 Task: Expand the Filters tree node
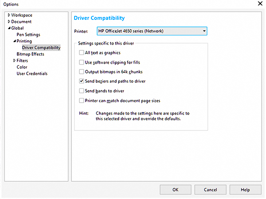click(14, 61)
